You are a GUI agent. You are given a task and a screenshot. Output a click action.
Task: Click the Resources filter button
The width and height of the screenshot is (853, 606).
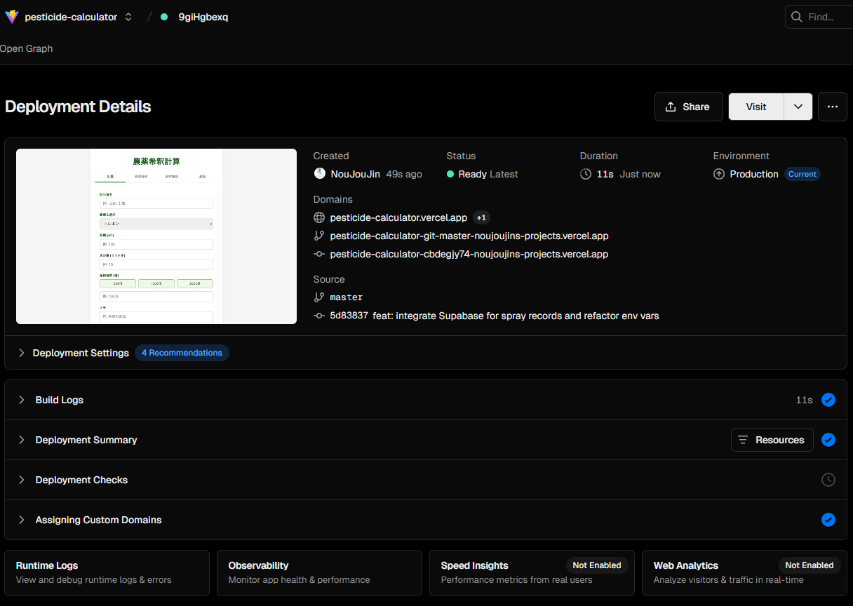tap(772, 440)
